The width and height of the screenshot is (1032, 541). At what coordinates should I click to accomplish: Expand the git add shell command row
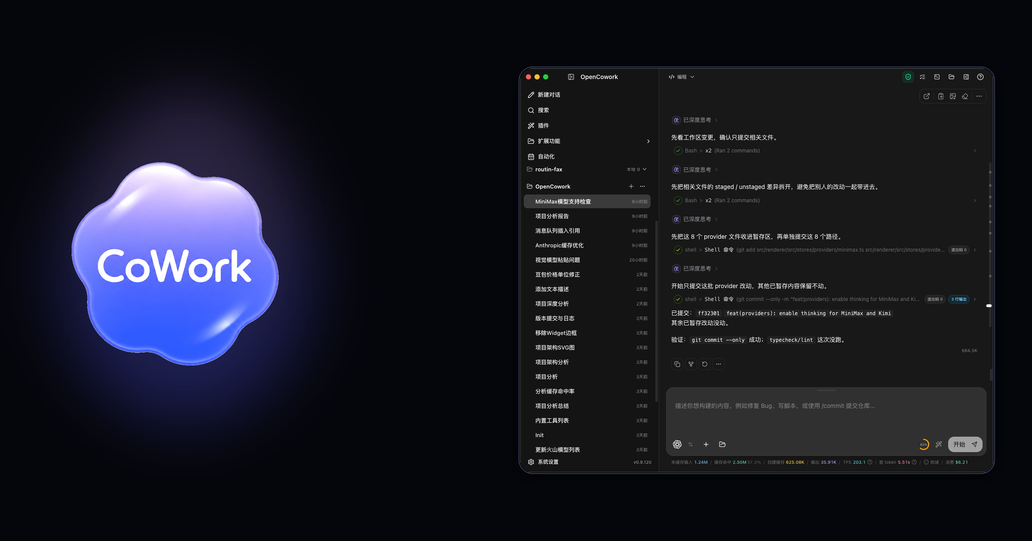pos(825,250)
